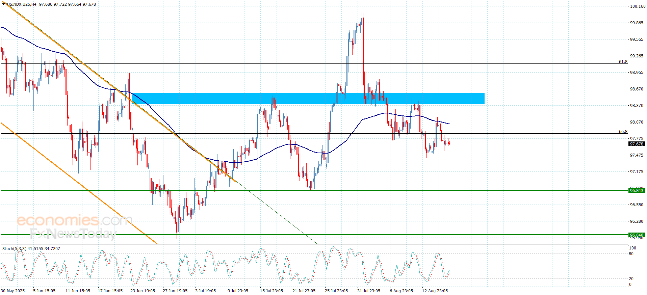Viewport: 647px width, 295px height.
Task: Click the 98.070 price scale label
Action: pos(637,122)
